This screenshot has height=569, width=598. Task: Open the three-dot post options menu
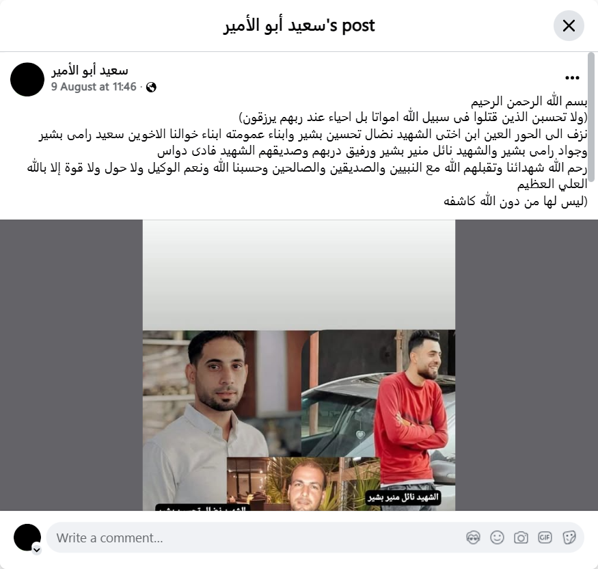pos(572,78)
